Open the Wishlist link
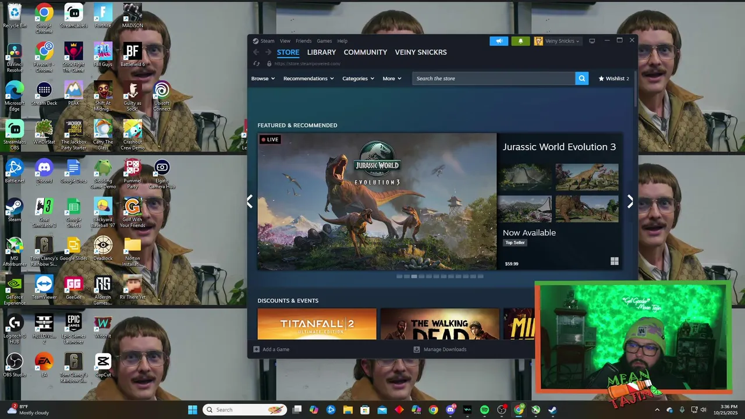The width and height of the screenshot is (745, 419). point(613,79)
